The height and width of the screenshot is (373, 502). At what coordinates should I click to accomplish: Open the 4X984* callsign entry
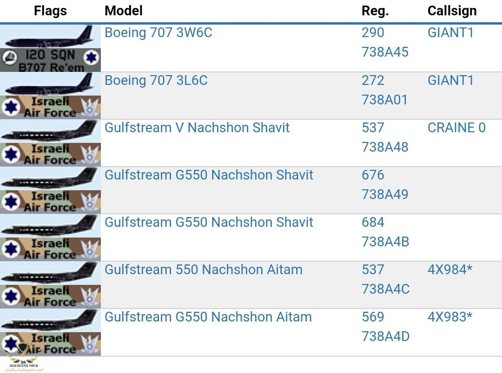[449, 270]
